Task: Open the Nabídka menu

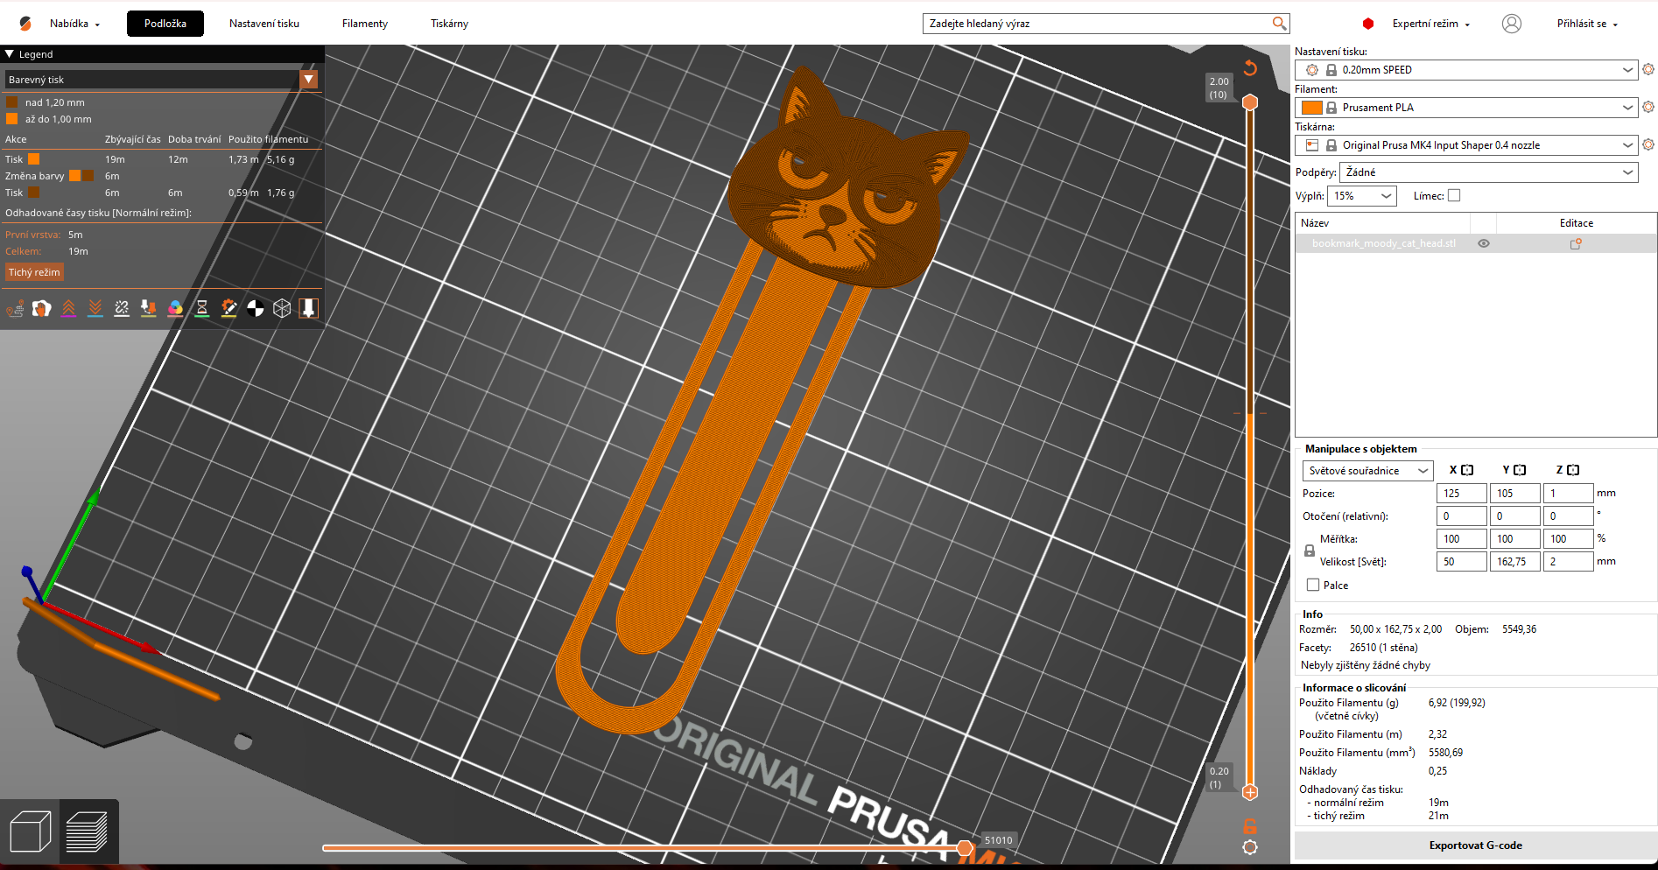Action: [74, 24]
